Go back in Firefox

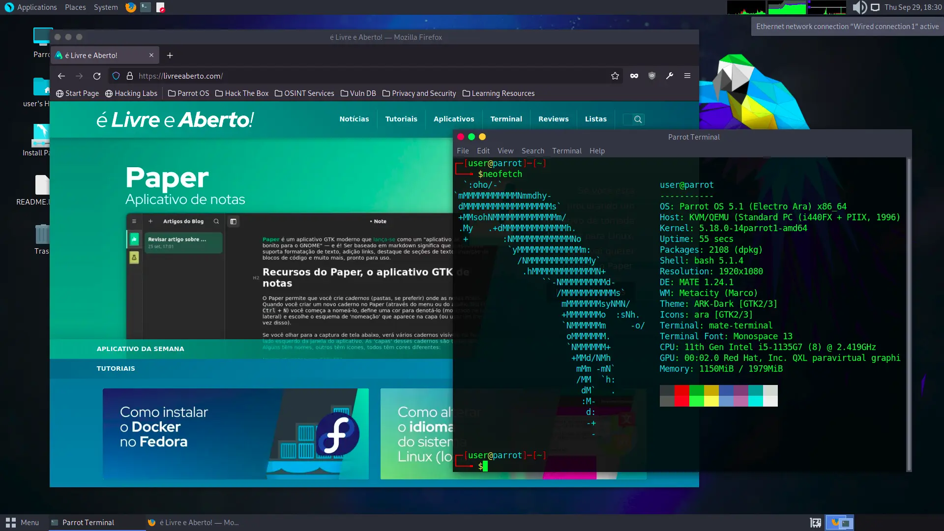tap(61, 76)
